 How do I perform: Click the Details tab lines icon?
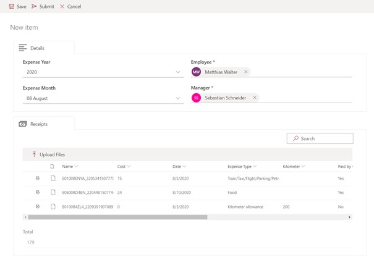[23, 48]
